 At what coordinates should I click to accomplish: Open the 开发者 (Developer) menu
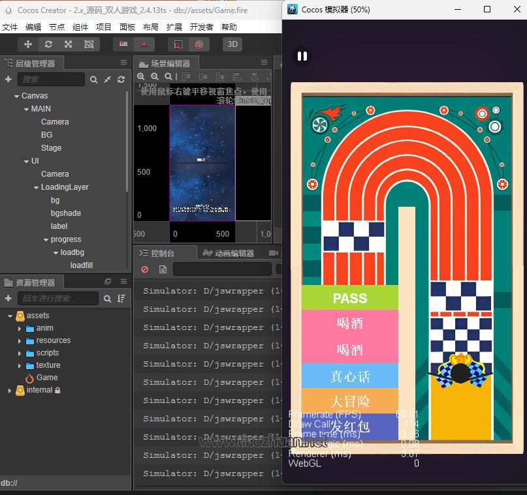coord(201,27)
